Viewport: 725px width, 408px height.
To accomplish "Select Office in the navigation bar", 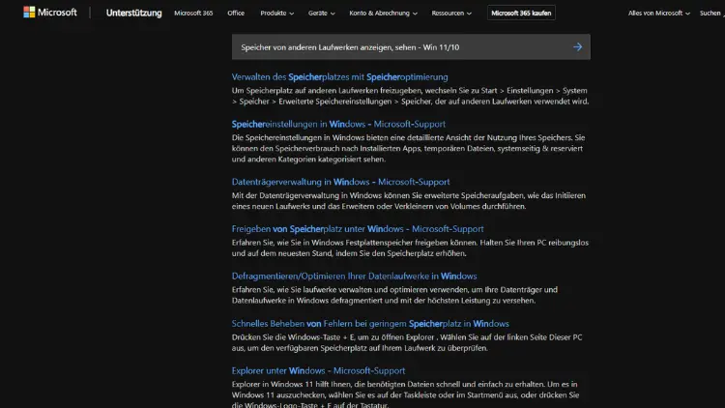I will [236, 14].
